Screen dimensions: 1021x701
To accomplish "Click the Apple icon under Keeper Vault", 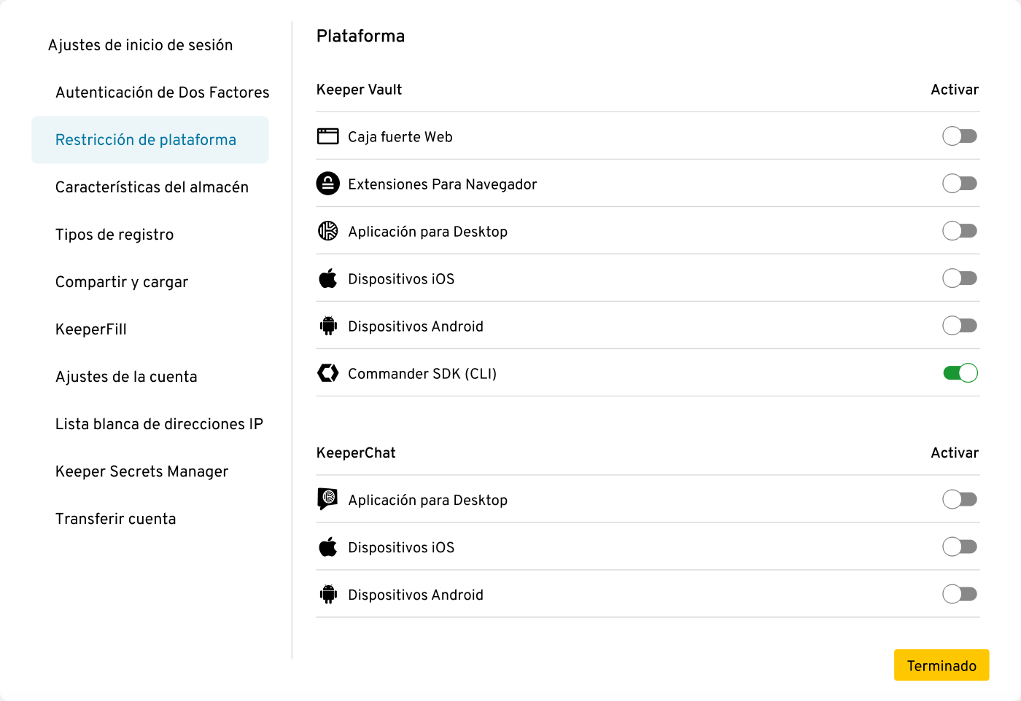I will (328, 278).
